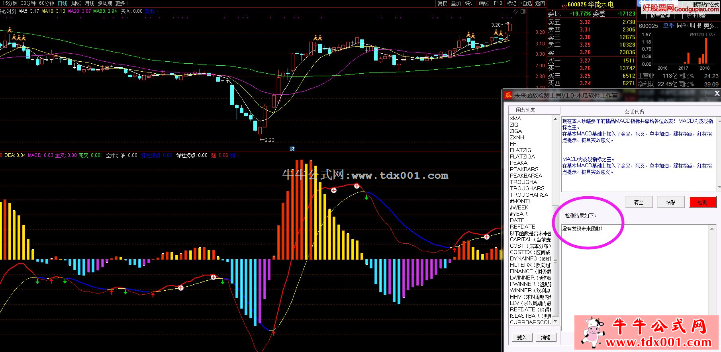Open F10 company info
Viewport: 721px width, 352px height.
pyautogui.click(x=498, y=3)
